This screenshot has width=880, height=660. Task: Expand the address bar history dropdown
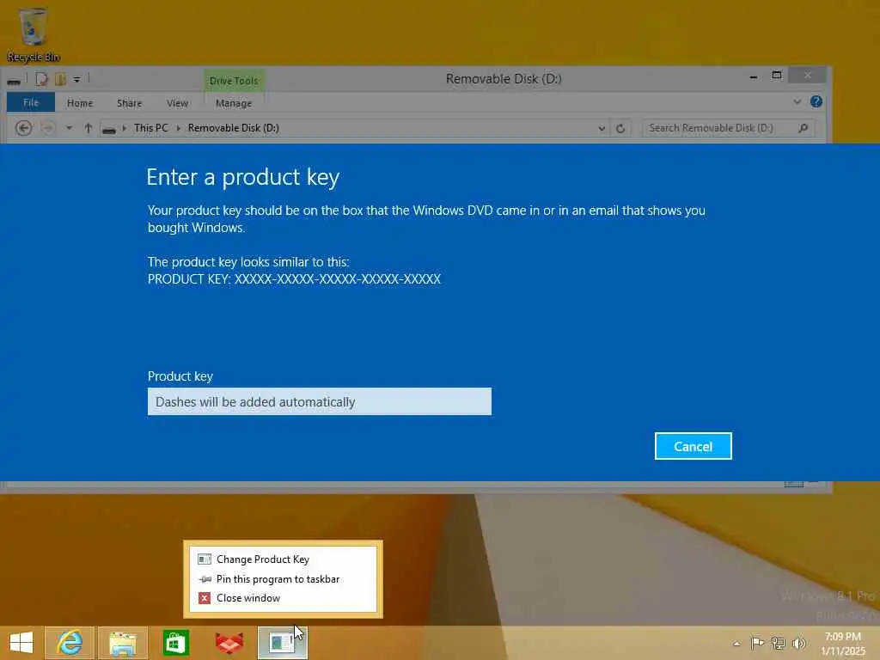click(x=602, y=129)
